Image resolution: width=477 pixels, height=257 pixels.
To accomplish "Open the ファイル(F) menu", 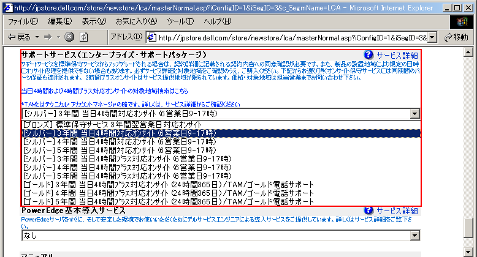I will click(23, 21).
